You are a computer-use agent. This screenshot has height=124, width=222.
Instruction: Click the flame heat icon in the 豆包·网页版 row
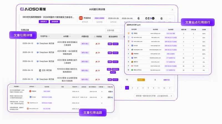click(x=96, y=71)
